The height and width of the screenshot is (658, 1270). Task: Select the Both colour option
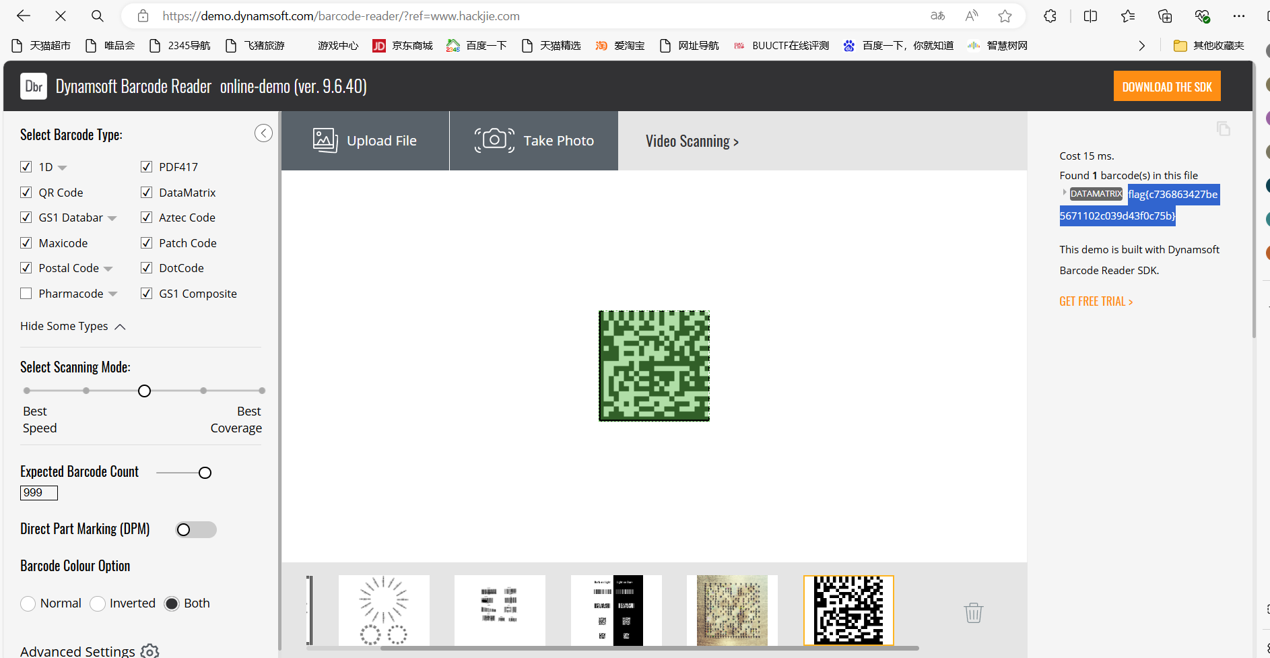(x=172, y=603)
